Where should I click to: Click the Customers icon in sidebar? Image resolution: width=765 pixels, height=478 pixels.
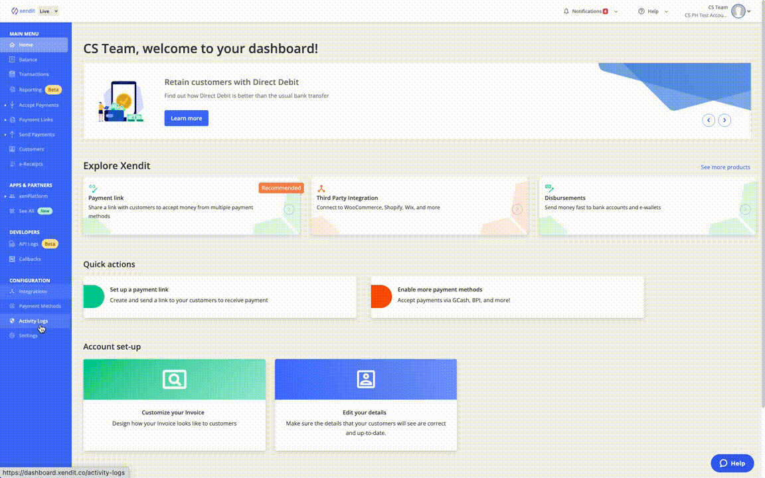coord(12,149)
